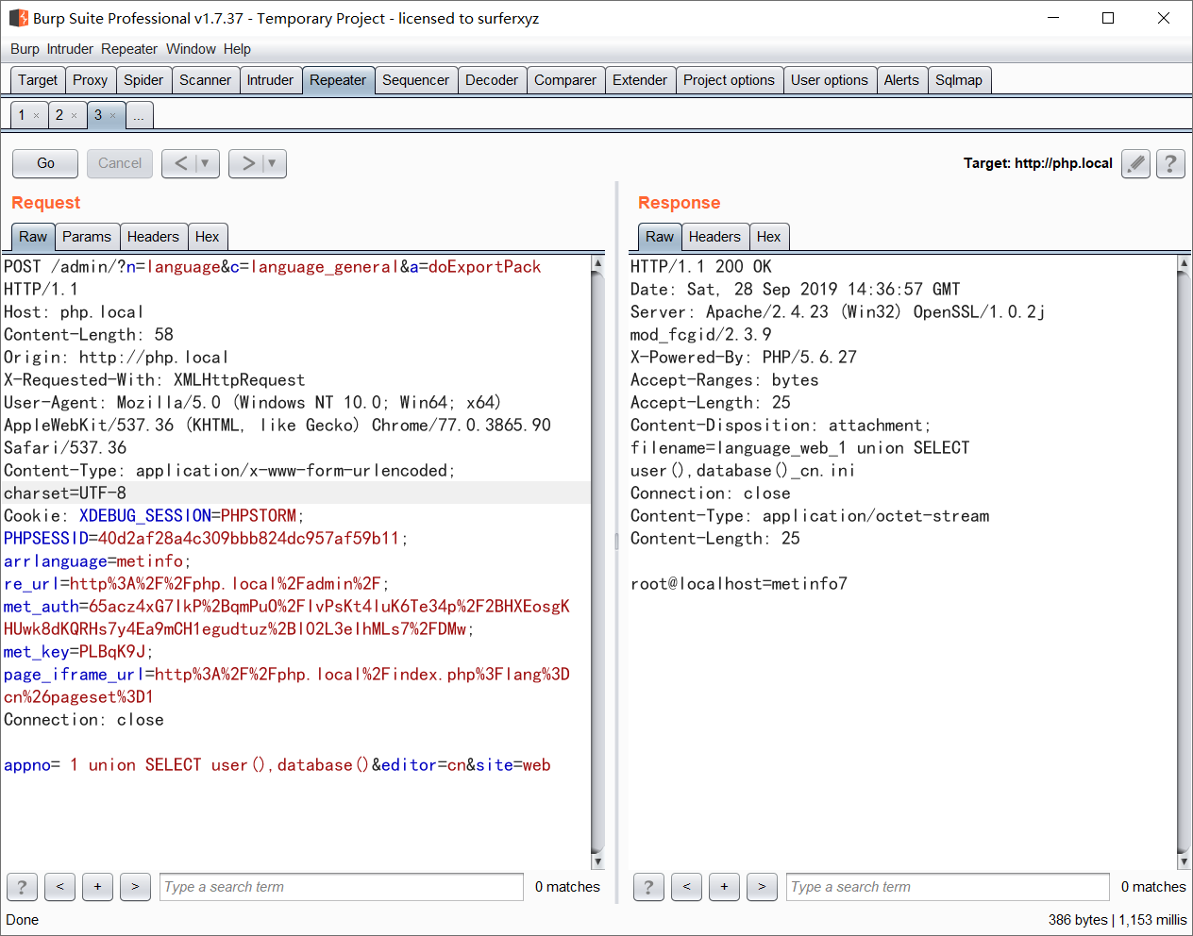Click the response scrollbar up arrow
This screenshot has width=1193, height=936.
(x=1184, y=263)
